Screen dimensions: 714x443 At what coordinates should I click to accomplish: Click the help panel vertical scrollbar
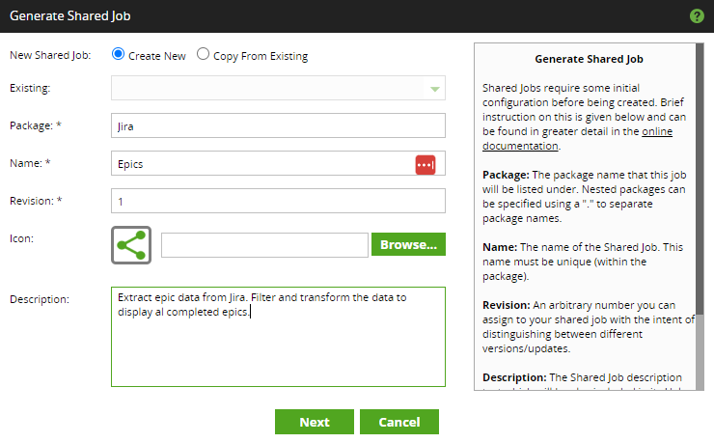pyautogui.click(x=700, y=216)
